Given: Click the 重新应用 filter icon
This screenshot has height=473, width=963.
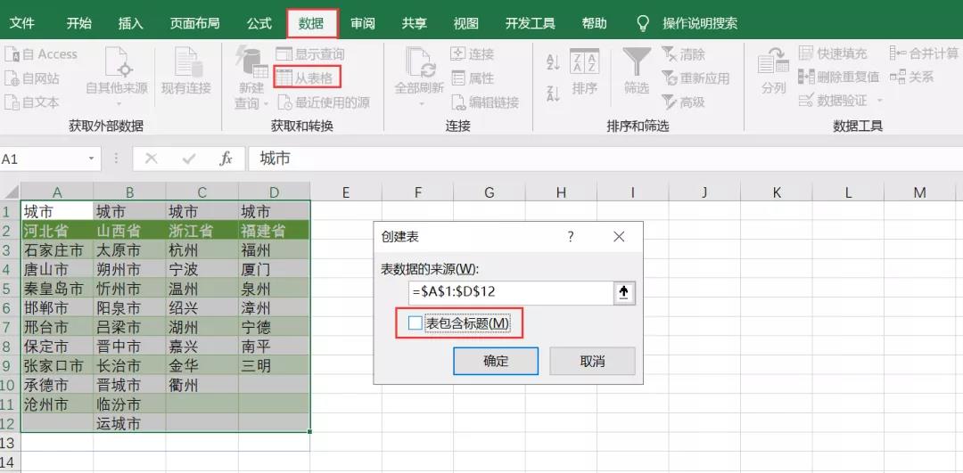Looking at the screenshot, I should click(x=669, y=77).
